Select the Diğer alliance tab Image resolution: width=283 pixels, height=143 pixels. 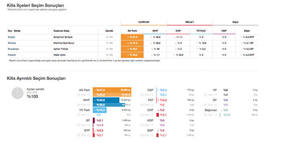click(235, 22)
